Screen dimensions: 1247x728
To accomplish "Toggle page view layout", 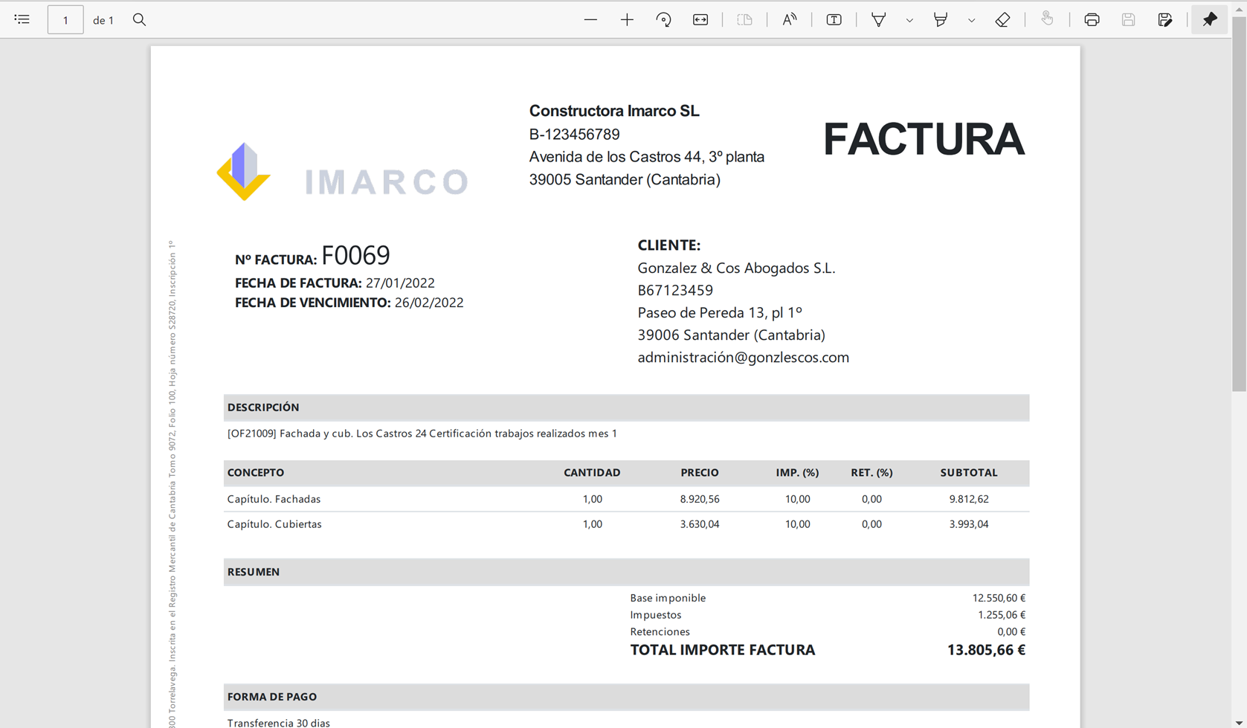I will tap(744, 19).
